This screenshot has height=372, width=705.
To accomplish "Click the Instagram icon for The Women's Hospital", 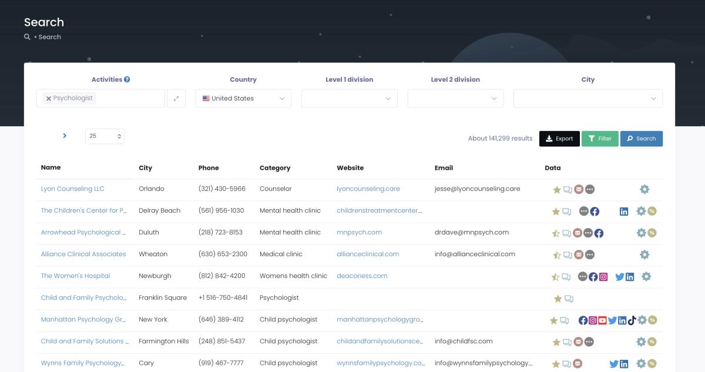I will click(x=603, y=276).
